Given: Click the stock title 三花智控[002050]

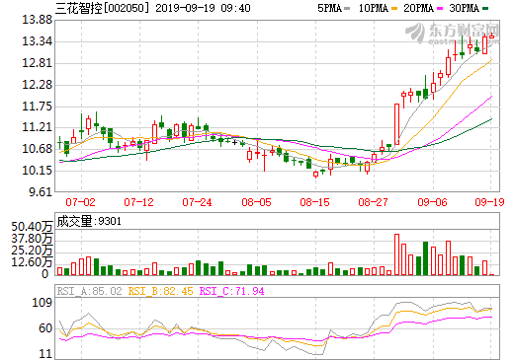Looking at the screenshot, I should (102, 8).
